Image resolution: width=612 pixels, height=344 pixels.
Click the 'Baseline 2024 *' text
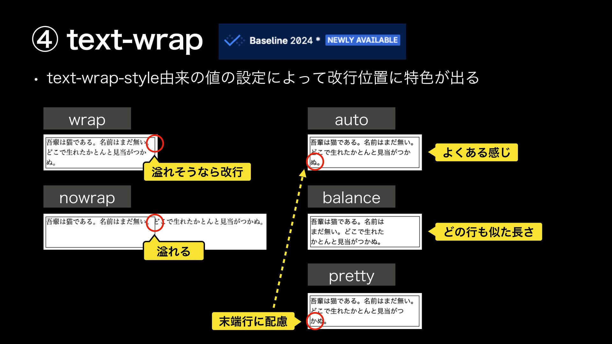pos(285,40)
